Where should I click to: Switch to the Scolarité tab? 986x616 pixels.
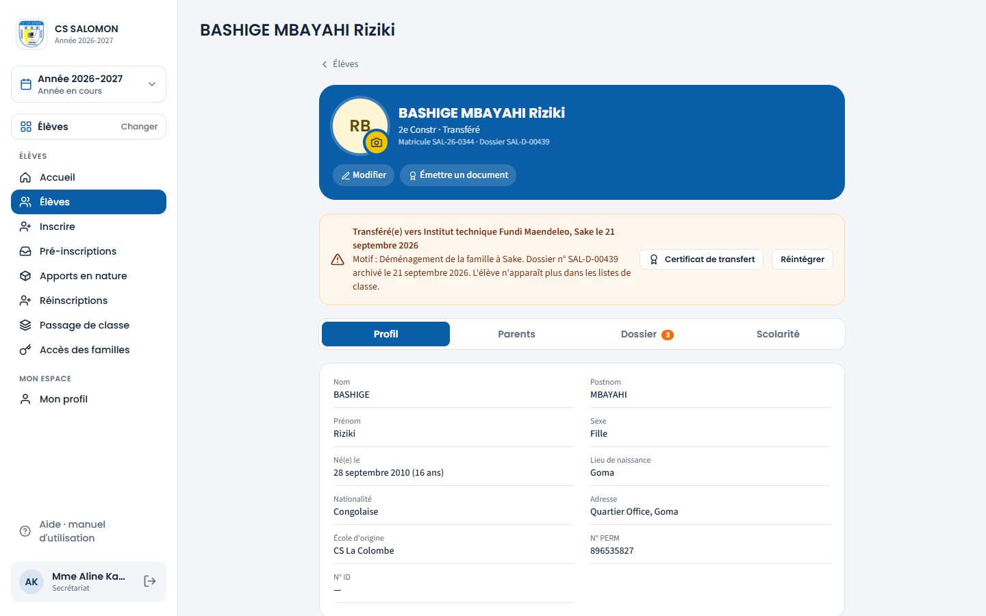point(778,334)
